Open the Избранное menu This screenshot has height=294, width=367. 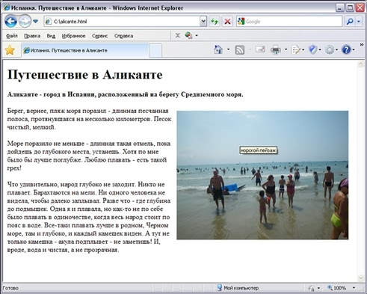click(73, 36)
